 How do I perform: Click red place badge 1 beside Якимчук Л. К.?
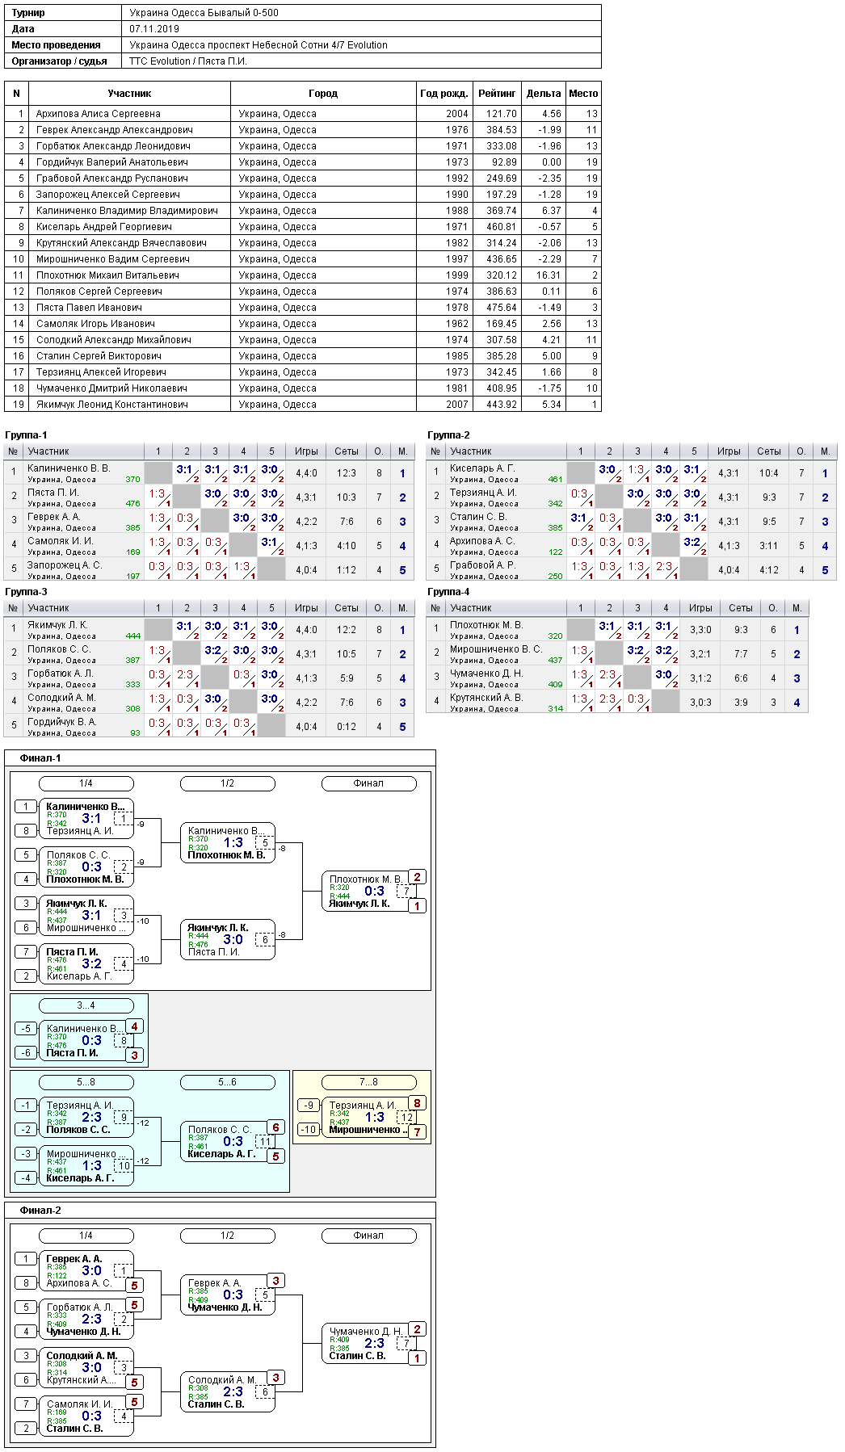click(x=417, y=906)
